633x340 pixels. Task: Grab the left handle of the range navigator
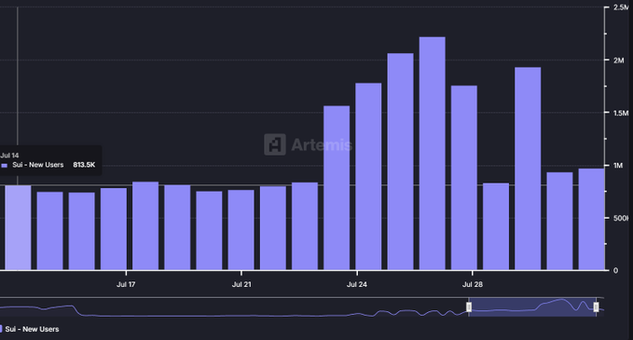(x=469, y=306)
